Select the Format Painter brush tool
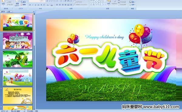182x112 pixels. pyautogui.click(x=10, y=5)
